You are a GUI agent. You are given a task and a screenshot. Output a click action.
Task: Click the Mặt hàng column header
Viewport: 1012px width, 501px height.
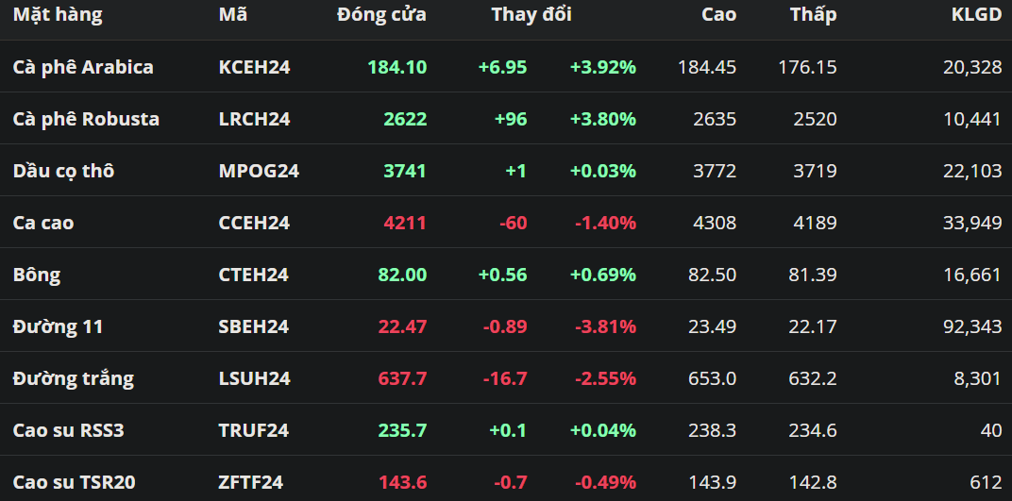(x=58, y=15)
